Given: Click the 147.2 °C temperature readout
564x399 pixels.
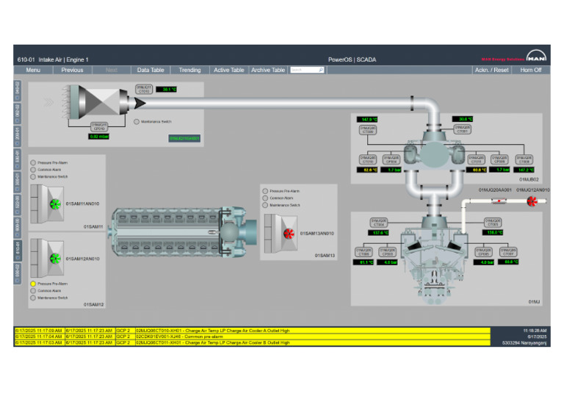Looking at the screenshot, I should [524, 170].
